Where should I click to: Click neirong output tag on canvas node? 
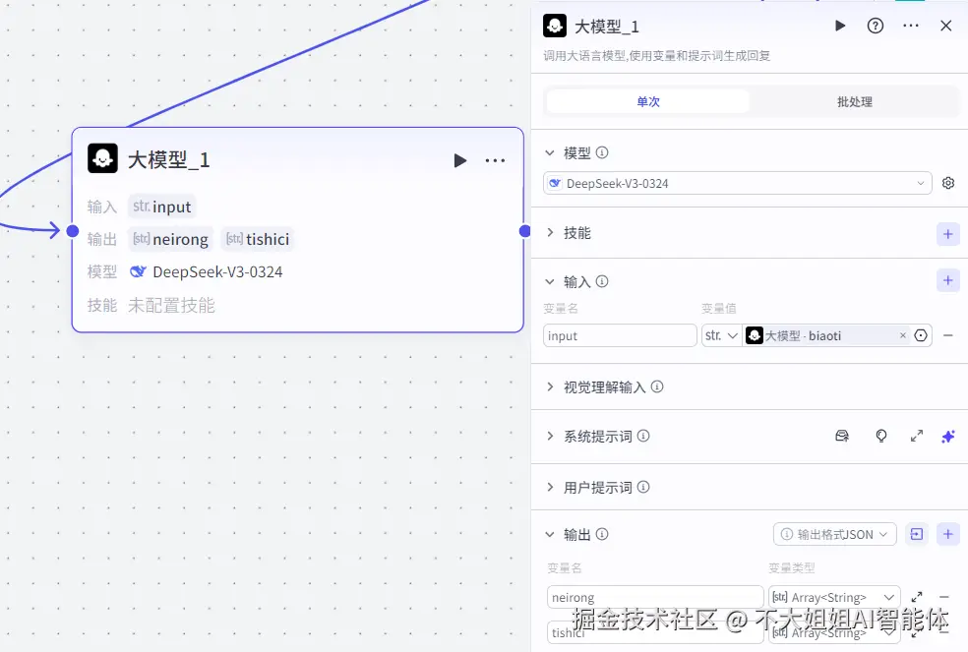[x=170, y=239]
